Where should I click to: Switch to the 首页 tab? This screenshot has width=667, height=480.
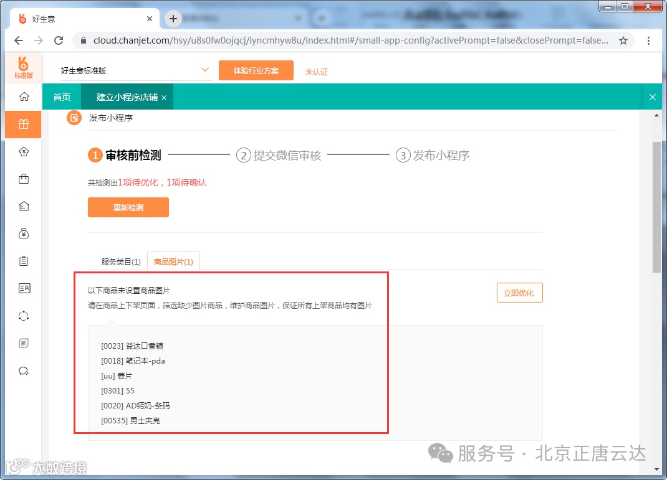tap(62, 97)
